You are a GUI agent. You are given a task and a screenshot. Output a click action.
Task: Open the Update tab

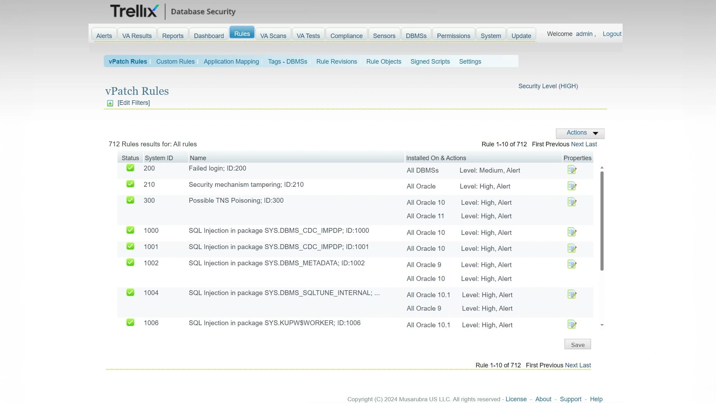[x=521, y=36]
